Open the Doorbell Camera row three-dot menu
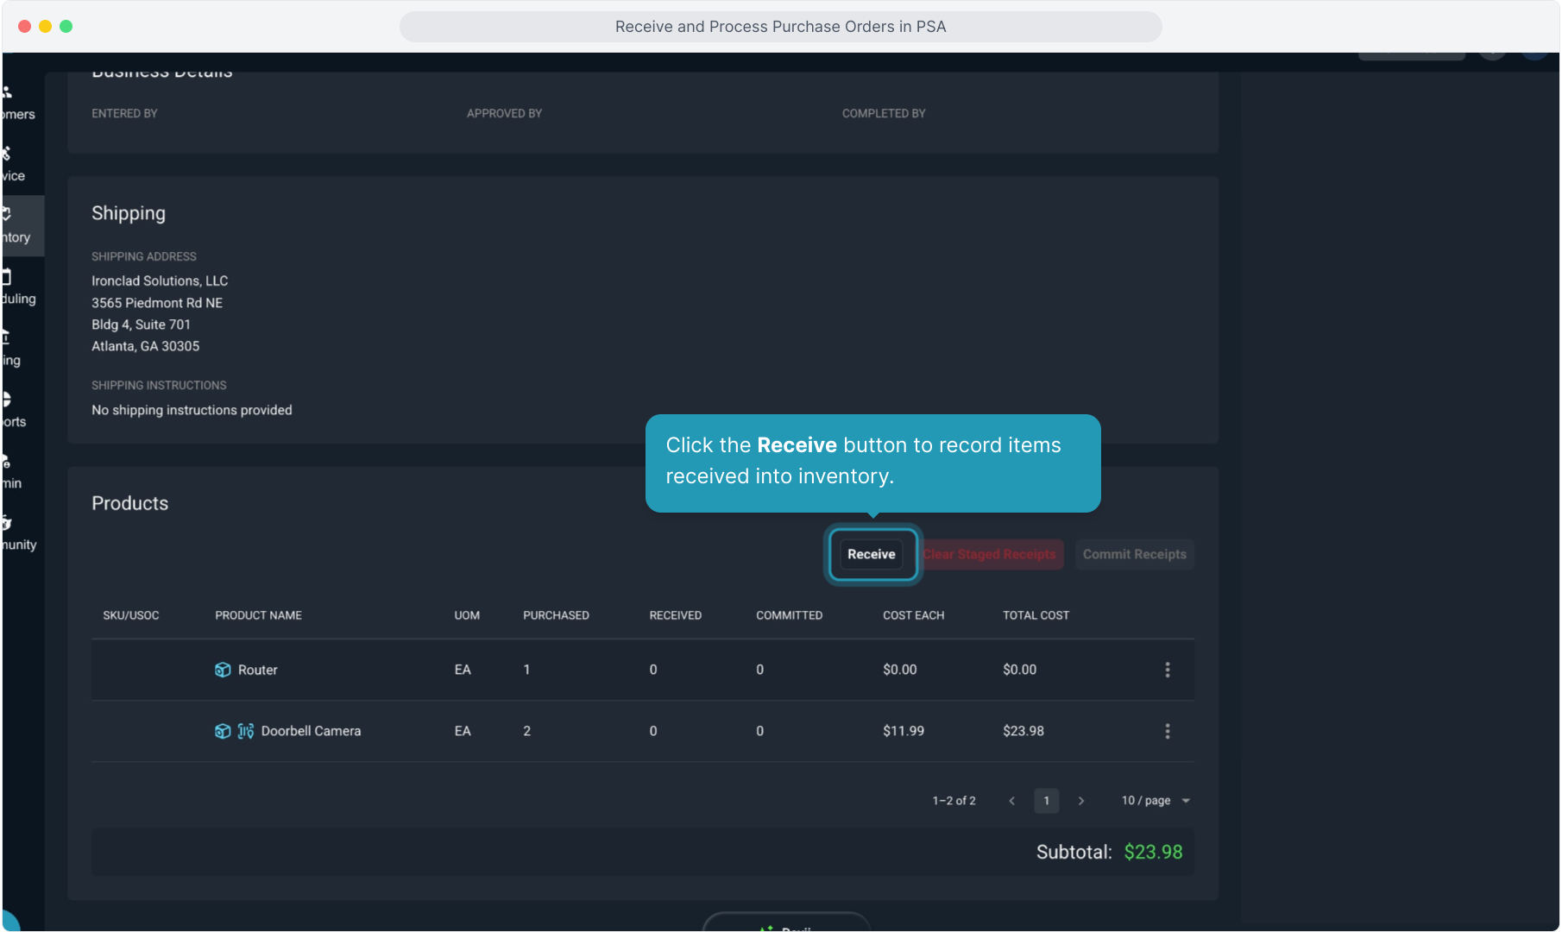Viewport: 1562px width, 932px height. (1167, 731)
